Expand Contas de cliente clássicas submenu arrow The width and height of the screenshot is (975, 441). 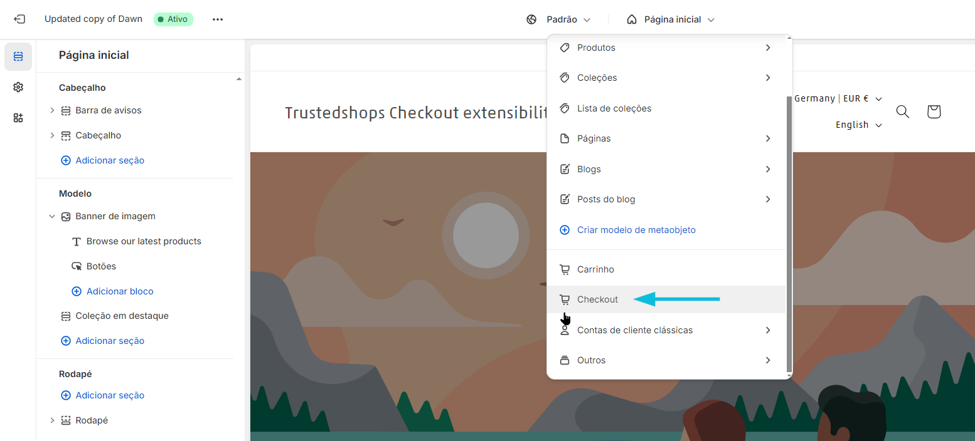[768, 330]
